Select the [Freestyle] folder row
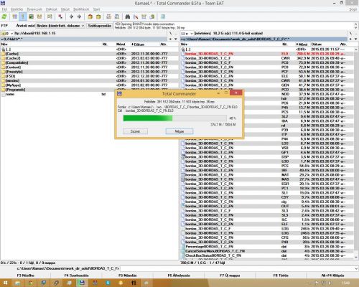Image resolution: width=359 pixels, height=287 pixels. click(90, 72)
